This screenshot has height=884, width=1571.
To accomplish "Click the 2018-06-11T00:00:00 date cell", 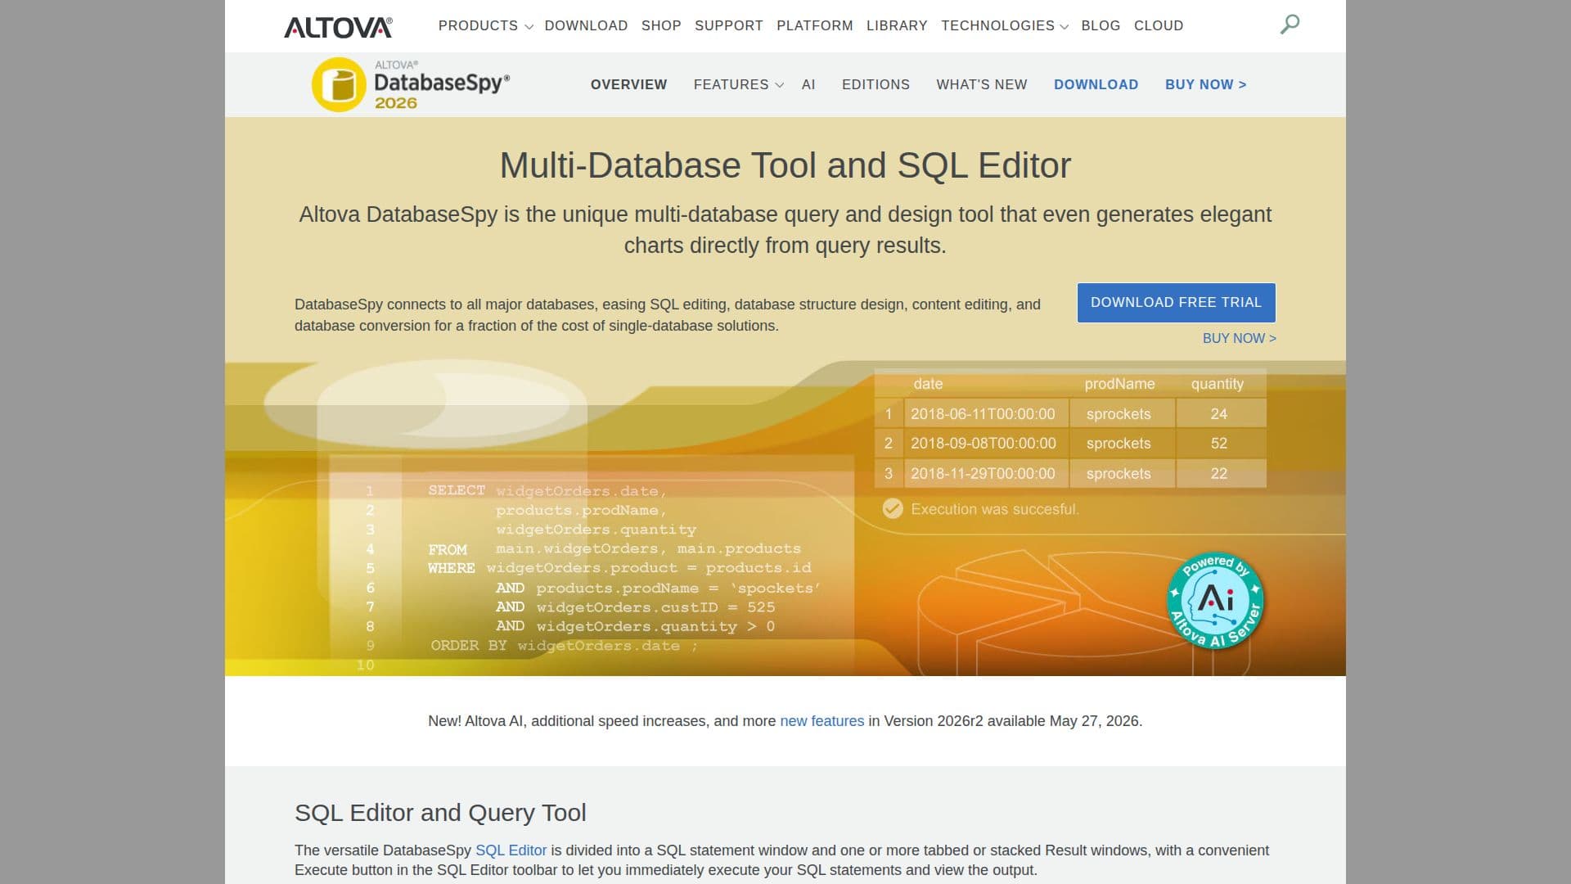I will coord(986,413).
